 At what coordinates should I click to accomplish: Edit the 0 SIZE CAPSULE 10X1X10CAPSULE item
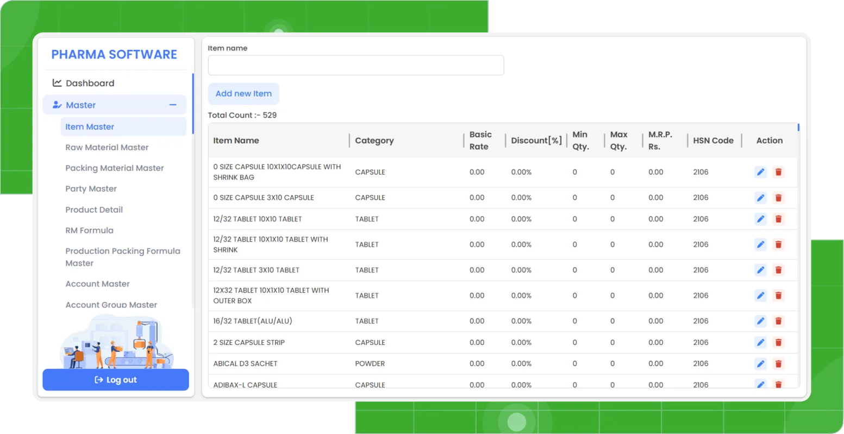click(760, 172)
